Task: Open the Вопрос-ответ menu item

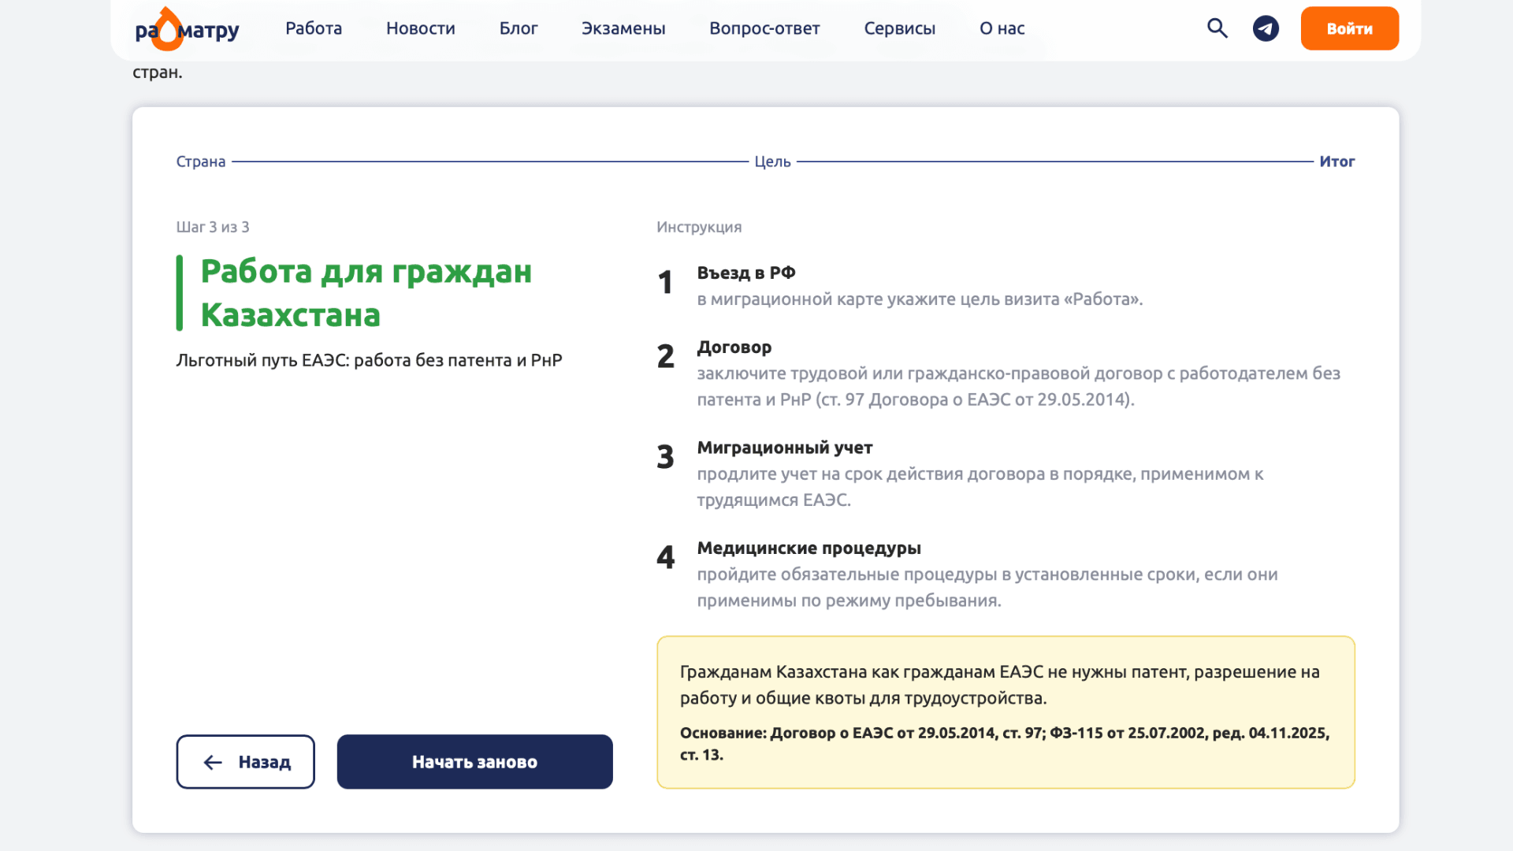Action: [x=764, y=28]
